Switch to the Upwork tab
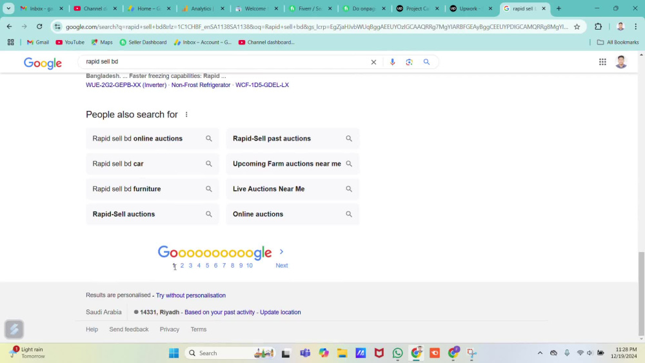The image size is (645, 363). [x=471, y=8]
